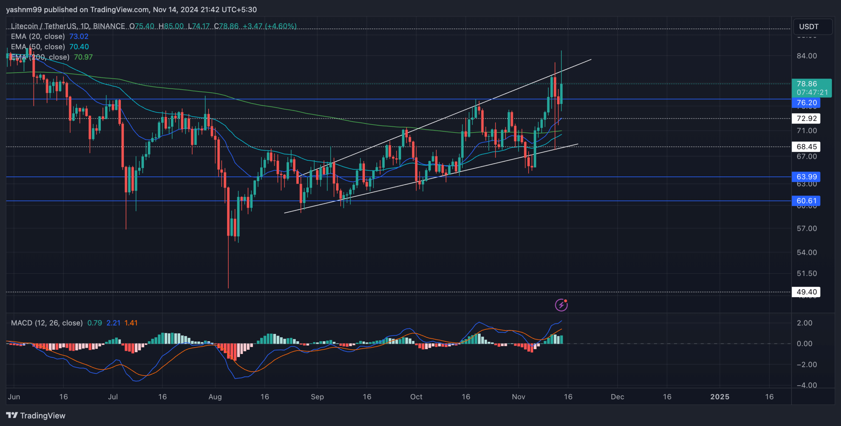Click the MACD axis 0.00 value

click(805, 343)
